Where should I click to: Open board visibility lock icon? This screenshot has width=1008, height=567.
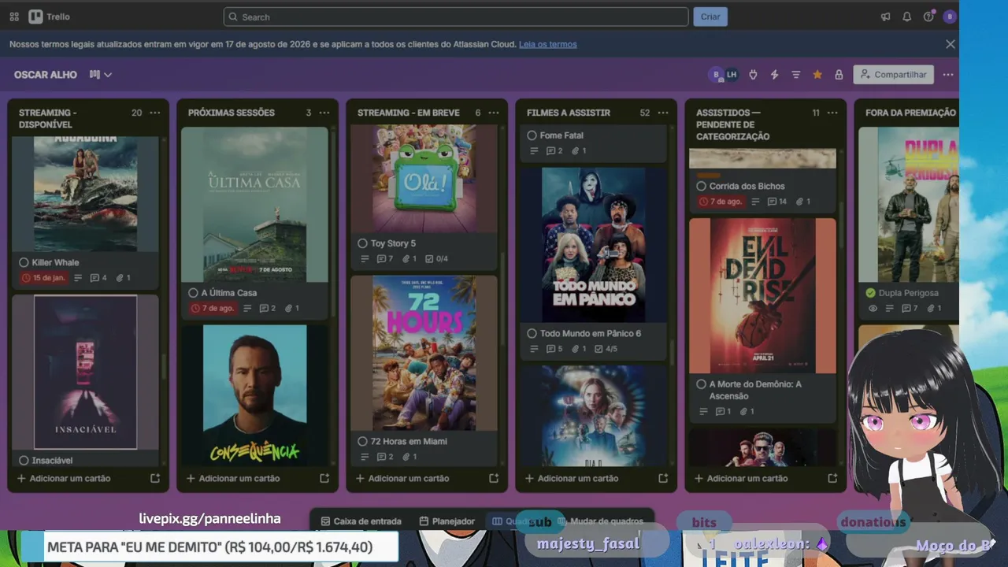(839, 75)
